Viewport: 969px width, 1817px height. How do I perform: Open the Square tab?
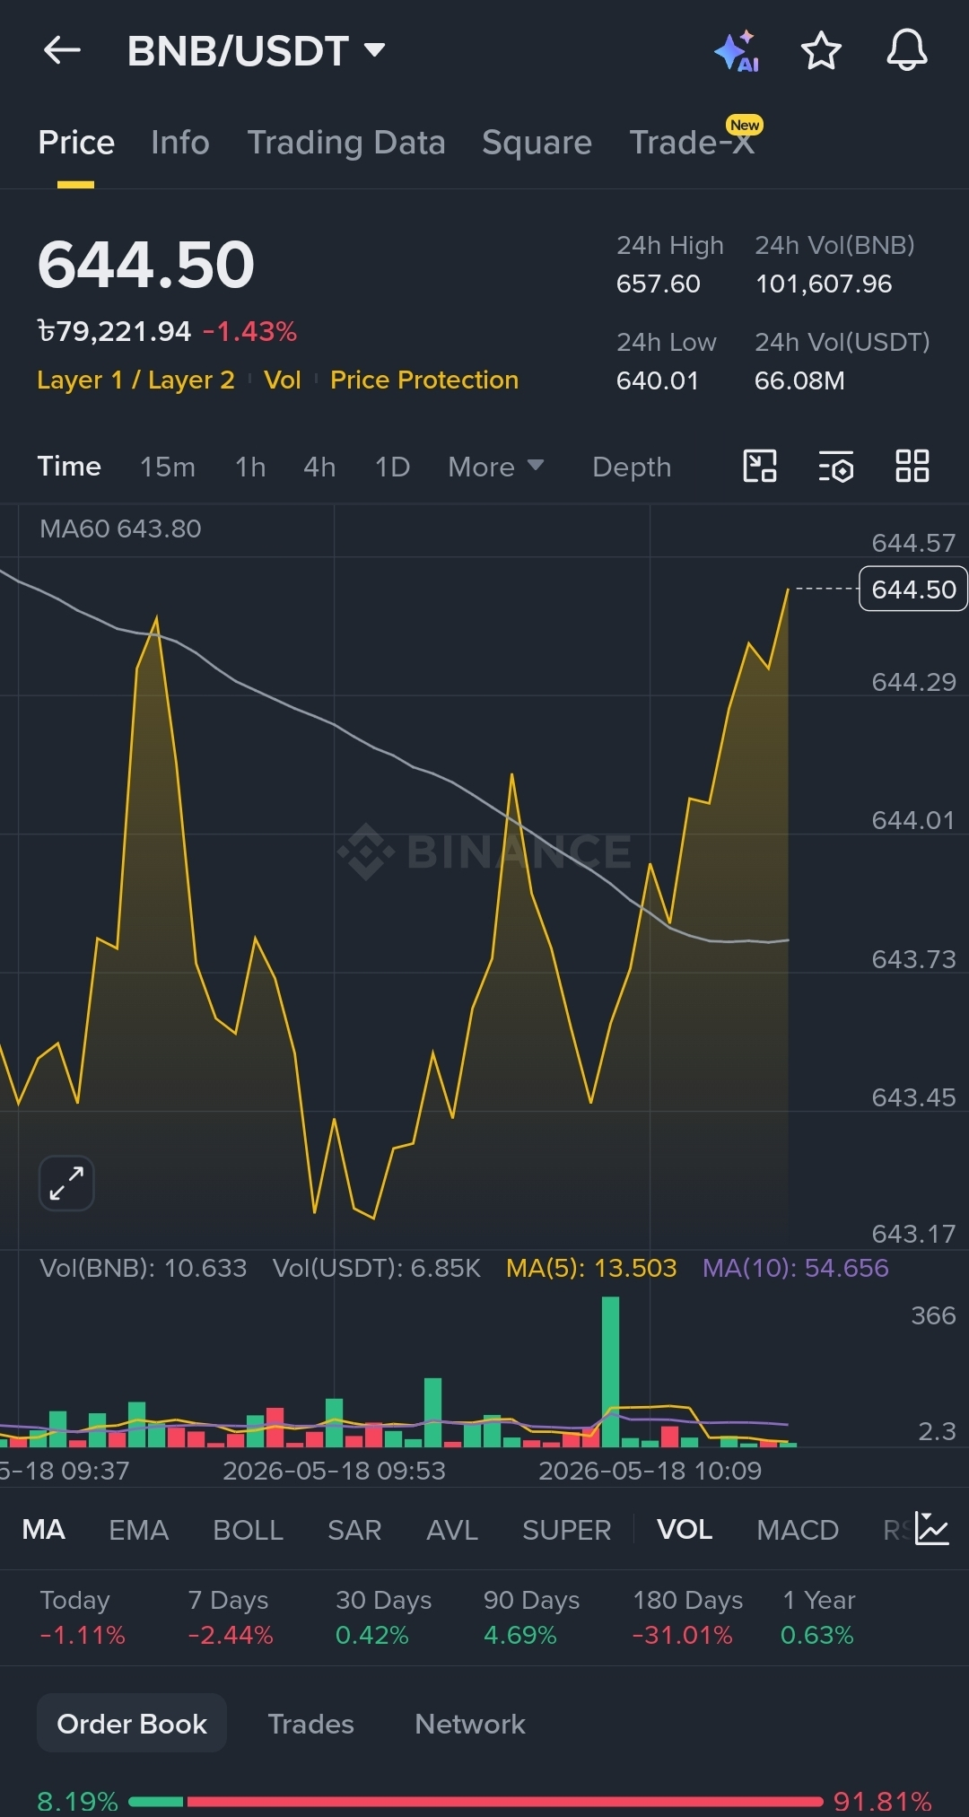[x=537, y=143]
